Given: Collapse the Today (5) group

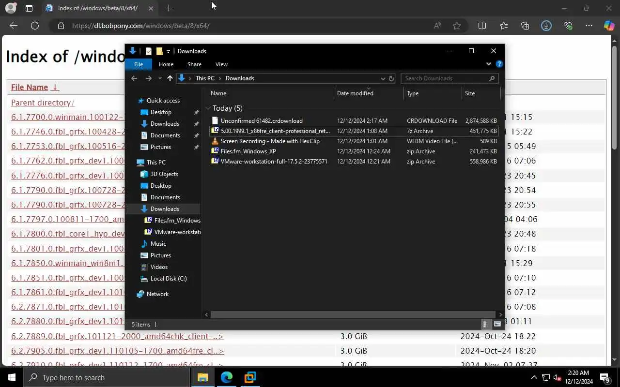Looking at the screenshot, I should [x=208, y=108].
